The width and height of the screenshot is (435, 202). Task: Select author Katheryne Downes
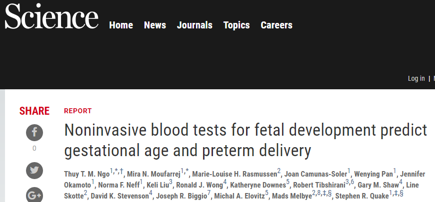[x=258, y=185]
